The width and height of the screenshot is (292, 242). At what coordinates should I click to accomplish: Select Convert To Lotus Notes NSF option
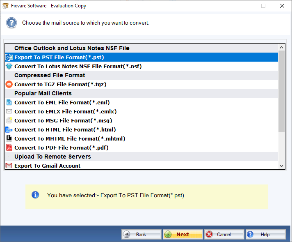[x=78, y=66]
